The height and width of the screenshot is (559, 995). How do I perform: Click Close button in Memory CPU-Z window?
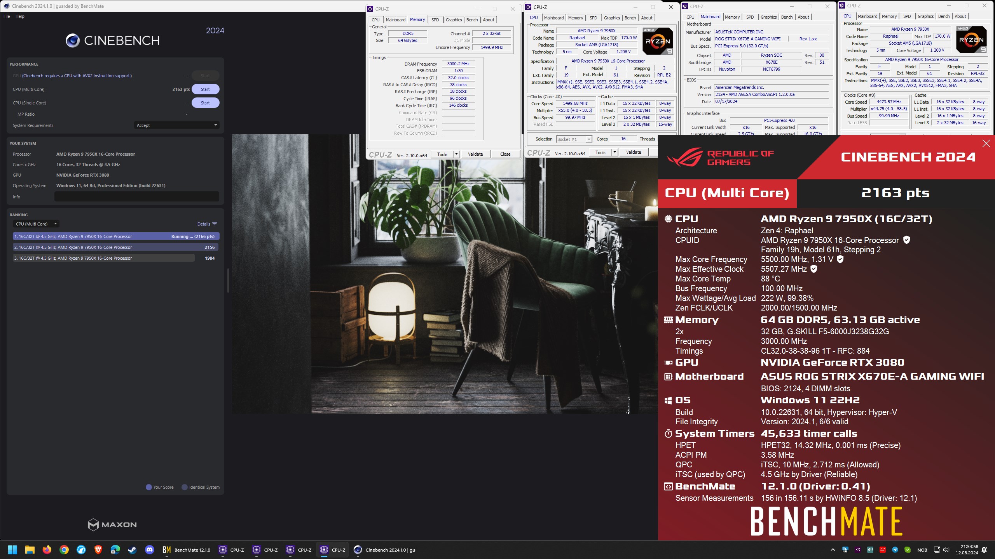click(505, 154)
